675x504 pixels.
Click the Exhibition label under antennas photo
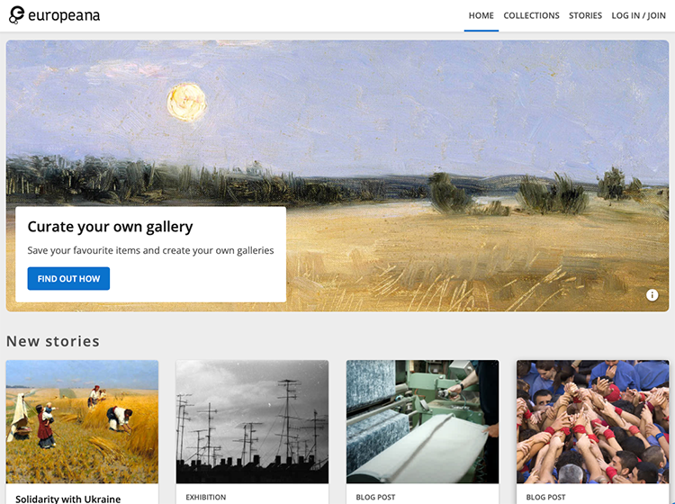pyautogui.click(x=206, y=497)
